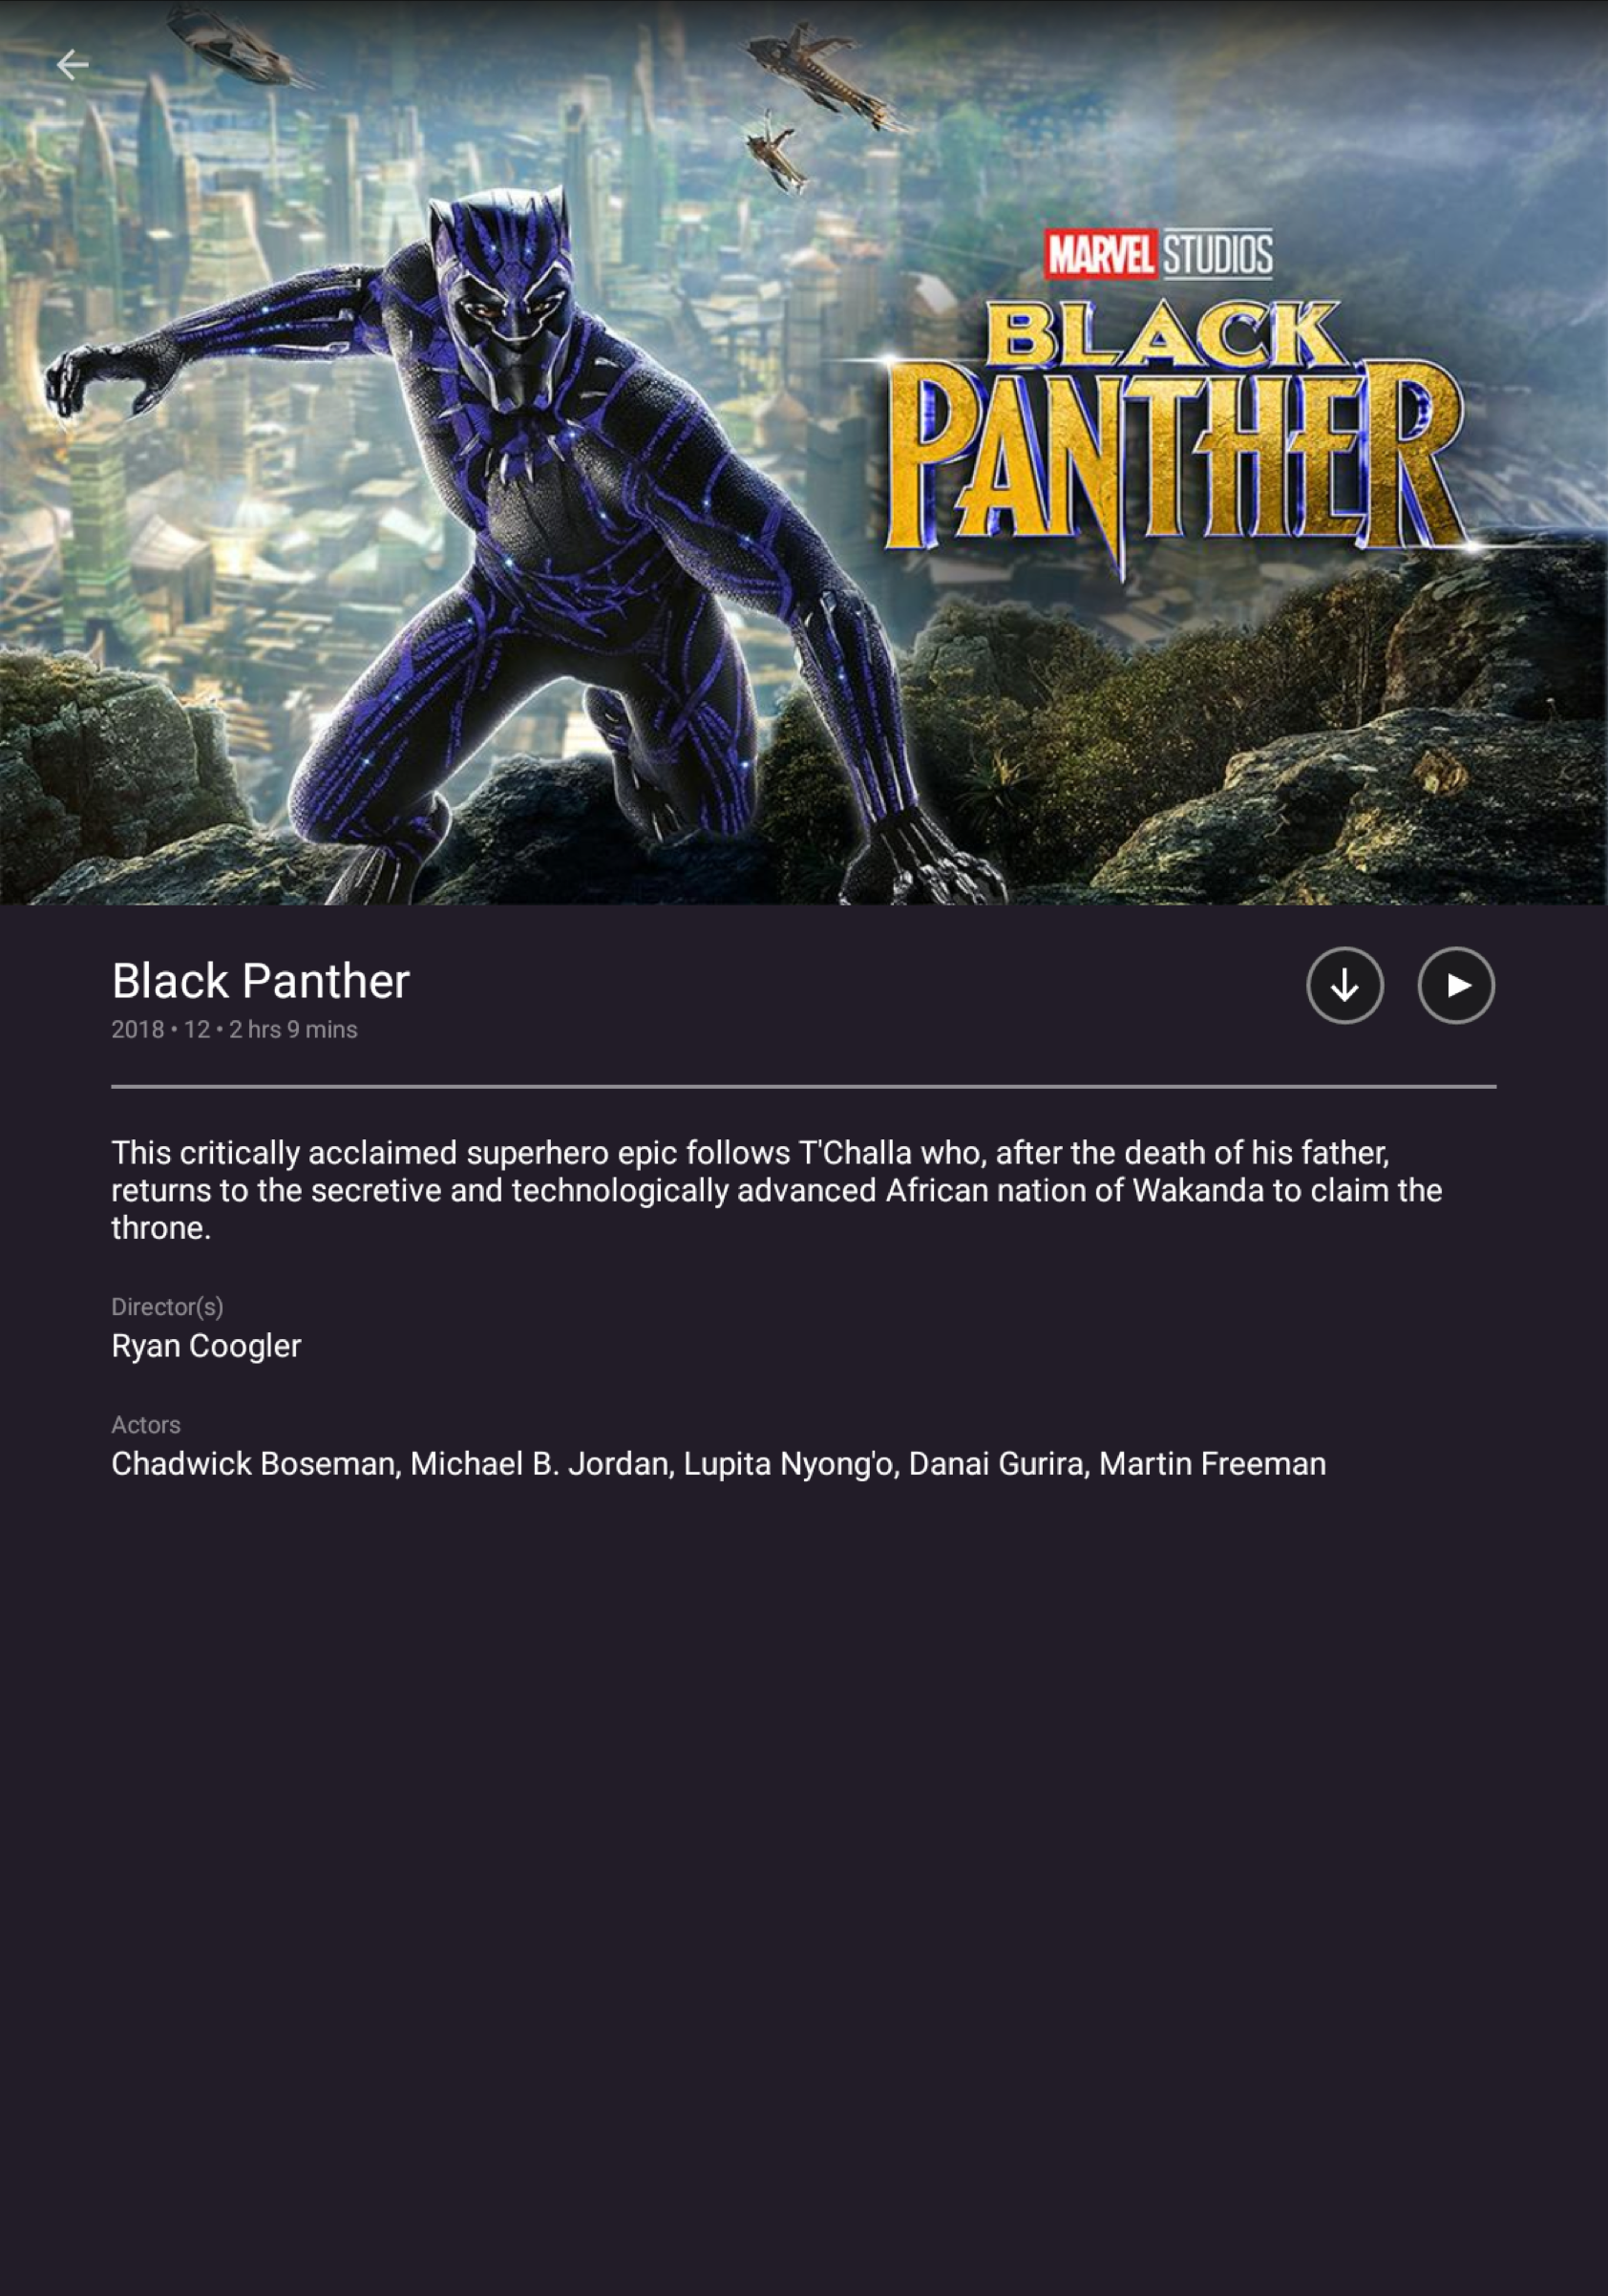1608x2296 pixels.
Task: Tap the Marvel Studios logo in artwork
Action: point(1159,254)
